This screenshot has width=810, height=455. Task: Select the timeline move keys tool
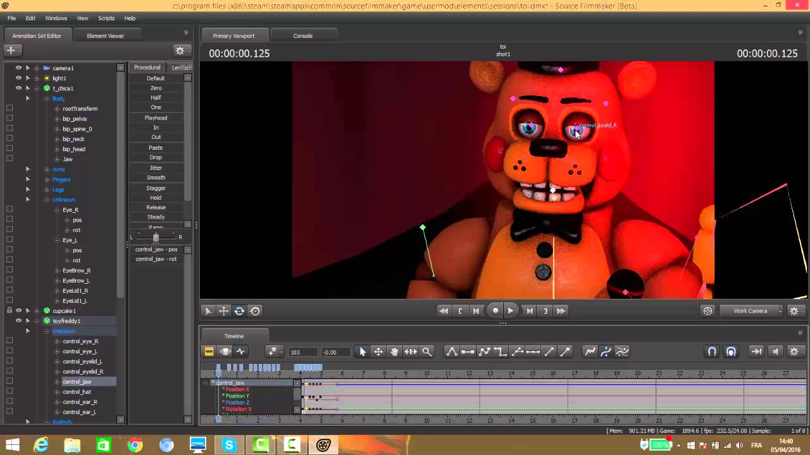378,352
